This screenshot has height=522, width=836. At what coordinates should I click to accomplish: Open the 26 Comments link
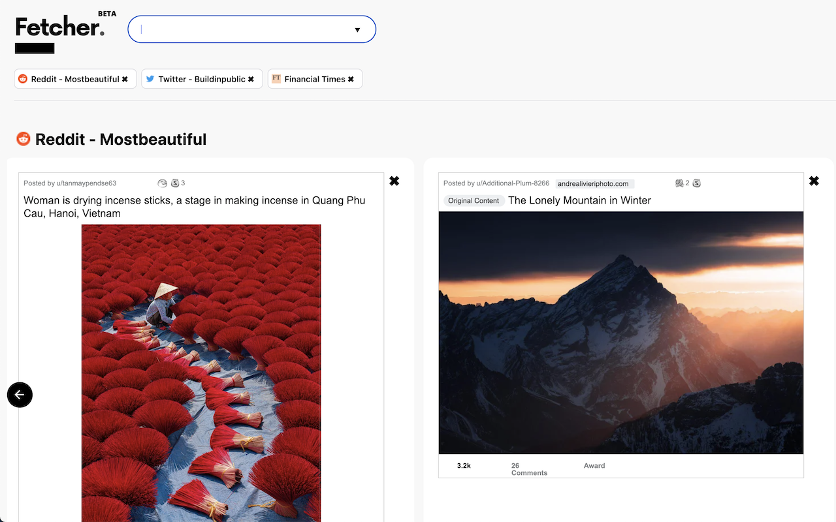tap(529, 469)
